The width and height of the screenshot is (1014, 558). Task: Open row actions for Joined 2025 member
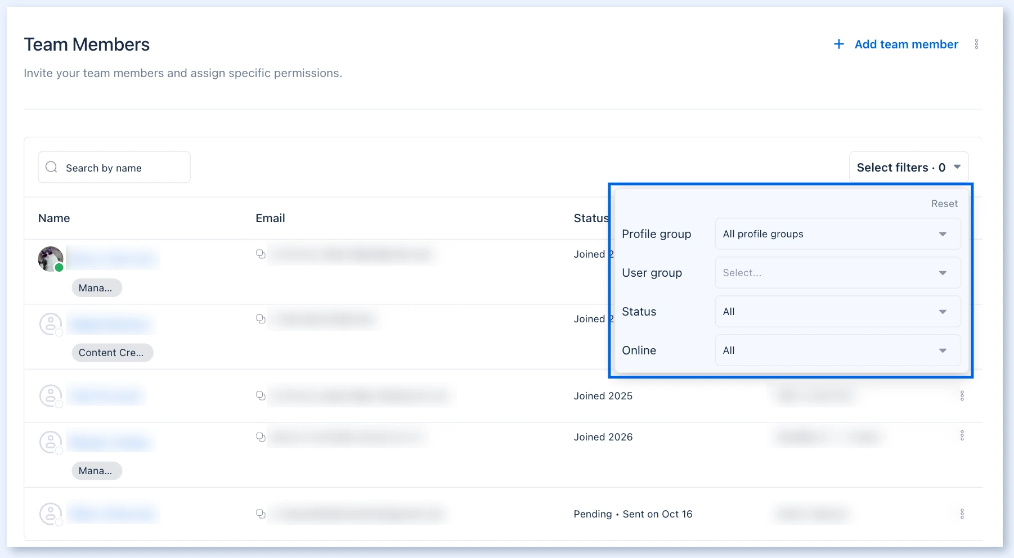pyautogui.click(x=962, y=396)
